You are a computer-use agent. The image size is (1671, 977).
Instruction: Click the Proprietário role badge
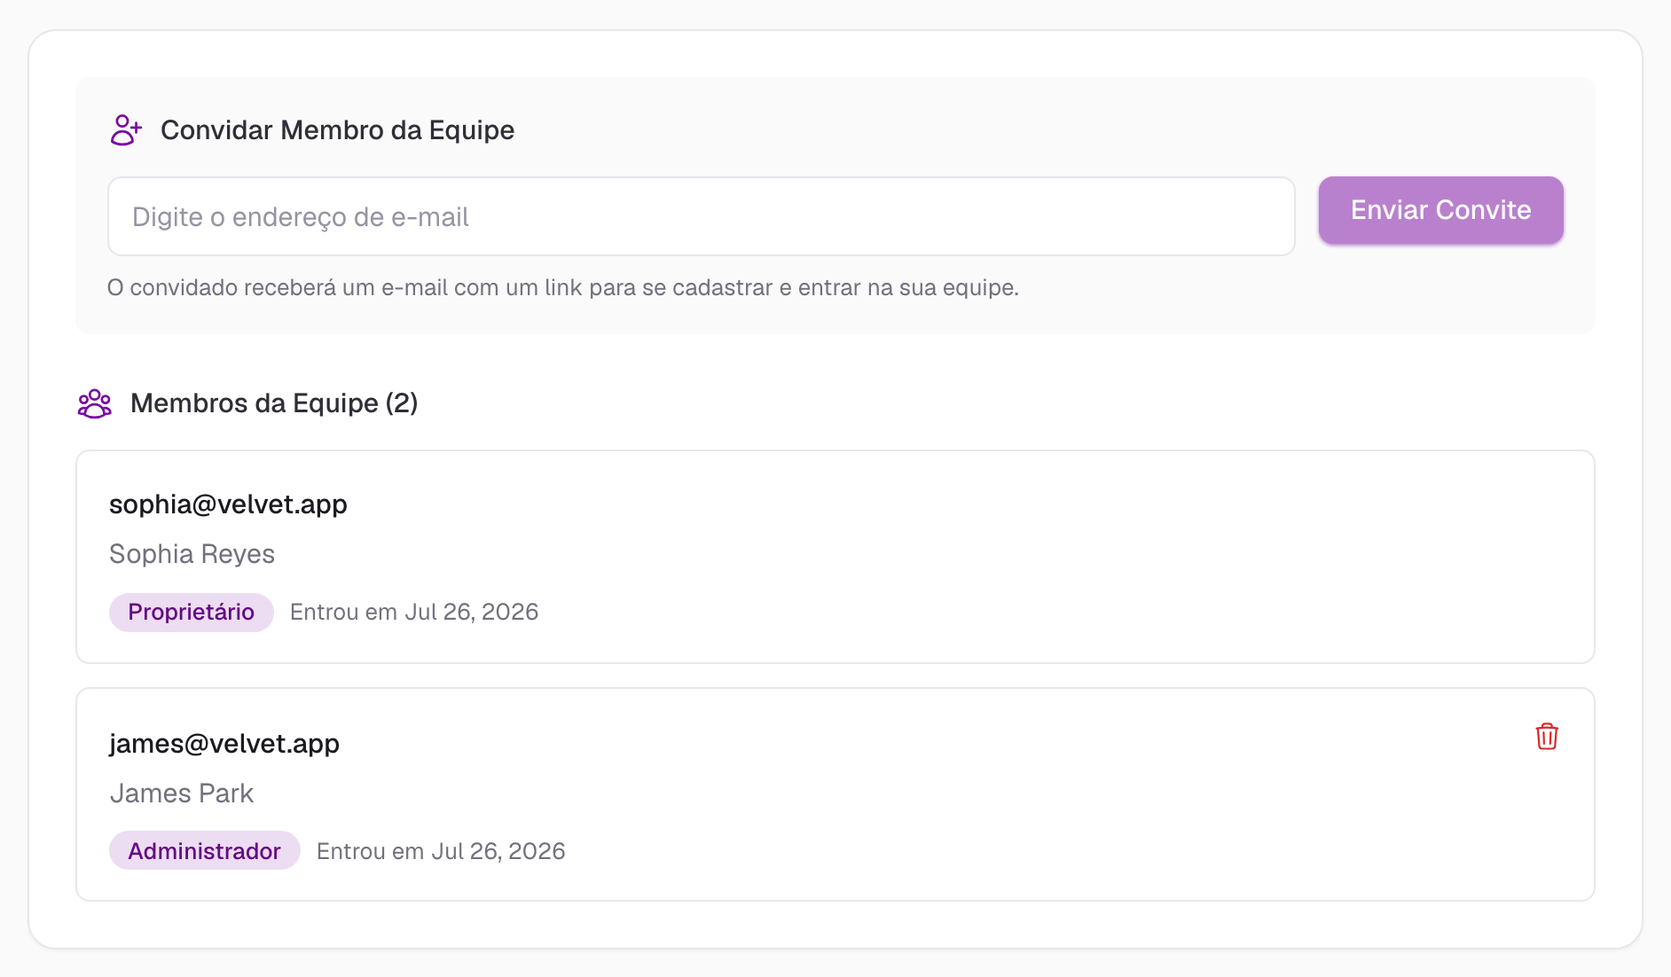192,612
